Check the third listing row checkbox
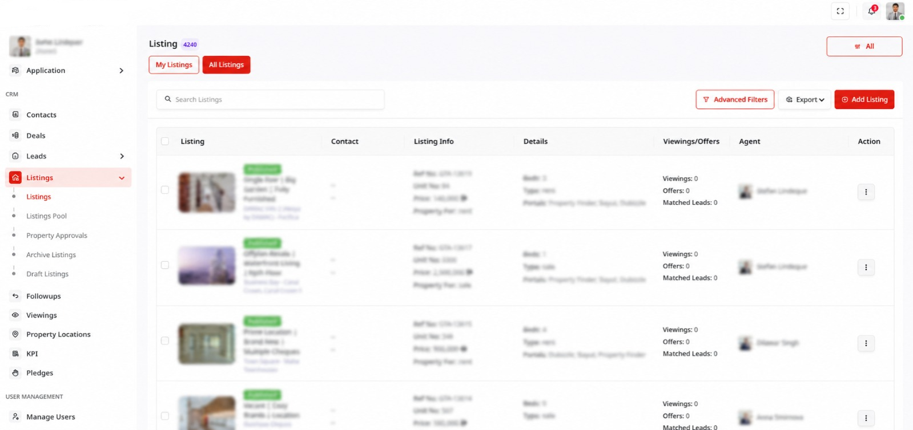This screenshot has height=430, width=913. click(x=165, y=341)
